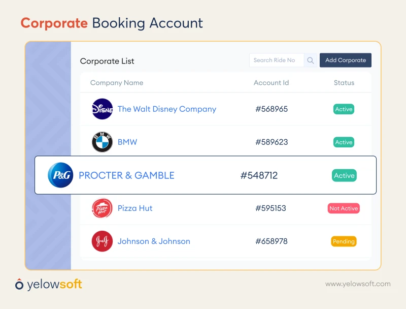Click the Account Id column header
The image size is (406, 309).
click(271, 83)
